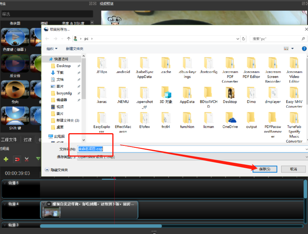Click the pc breadcrumb in address bar
Screen dimensions: 308x234
pyautogui.click(x=86, y=39)
